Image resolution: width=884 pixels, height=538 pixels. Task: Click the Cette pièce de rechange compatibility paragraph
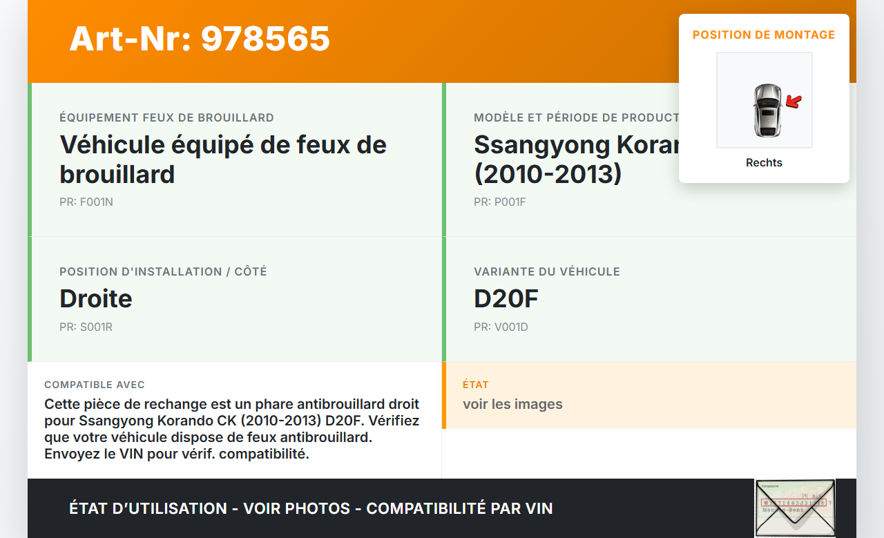coord(232,429)
